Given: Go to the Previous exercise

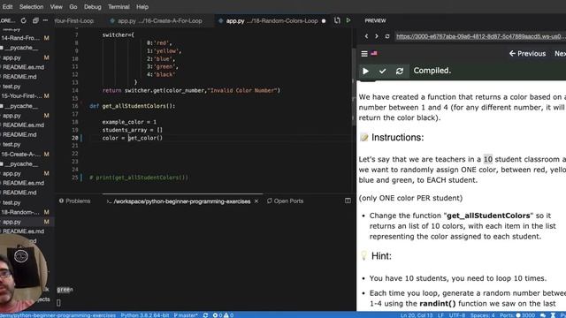Looking at the screenshot, I should point(527,53).
